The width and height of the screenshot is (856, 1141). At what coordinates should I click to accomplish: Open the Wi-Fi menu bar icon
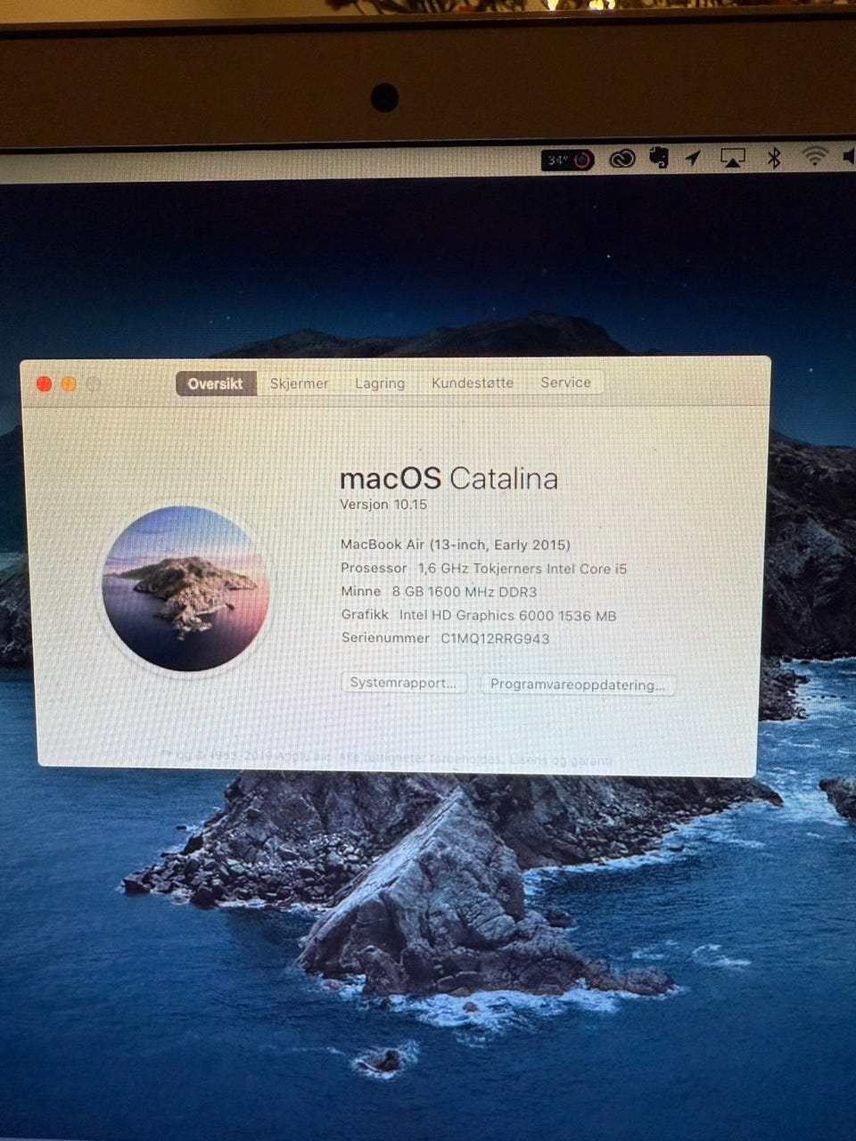(x=814, y=157)
